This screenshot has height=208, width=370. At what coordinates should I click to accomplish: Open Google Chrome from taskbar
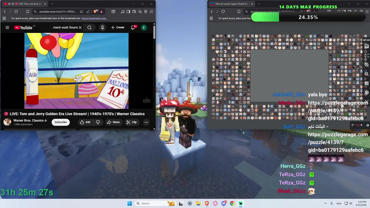(232, 203)
